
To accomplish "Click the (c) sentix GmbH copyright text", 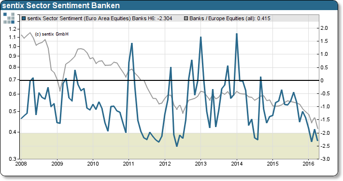I will pyautogui.click(x=52, y=34).
